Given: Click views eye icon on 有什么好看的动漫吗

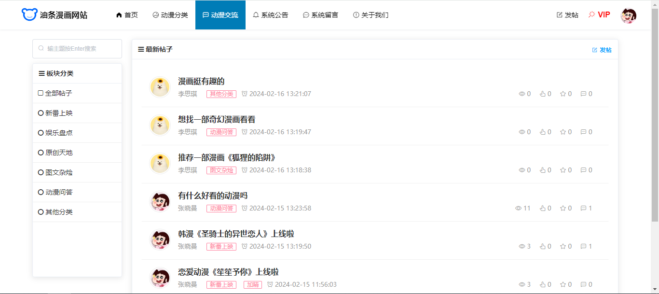Looking at the screenshot, I should (518, 208).
